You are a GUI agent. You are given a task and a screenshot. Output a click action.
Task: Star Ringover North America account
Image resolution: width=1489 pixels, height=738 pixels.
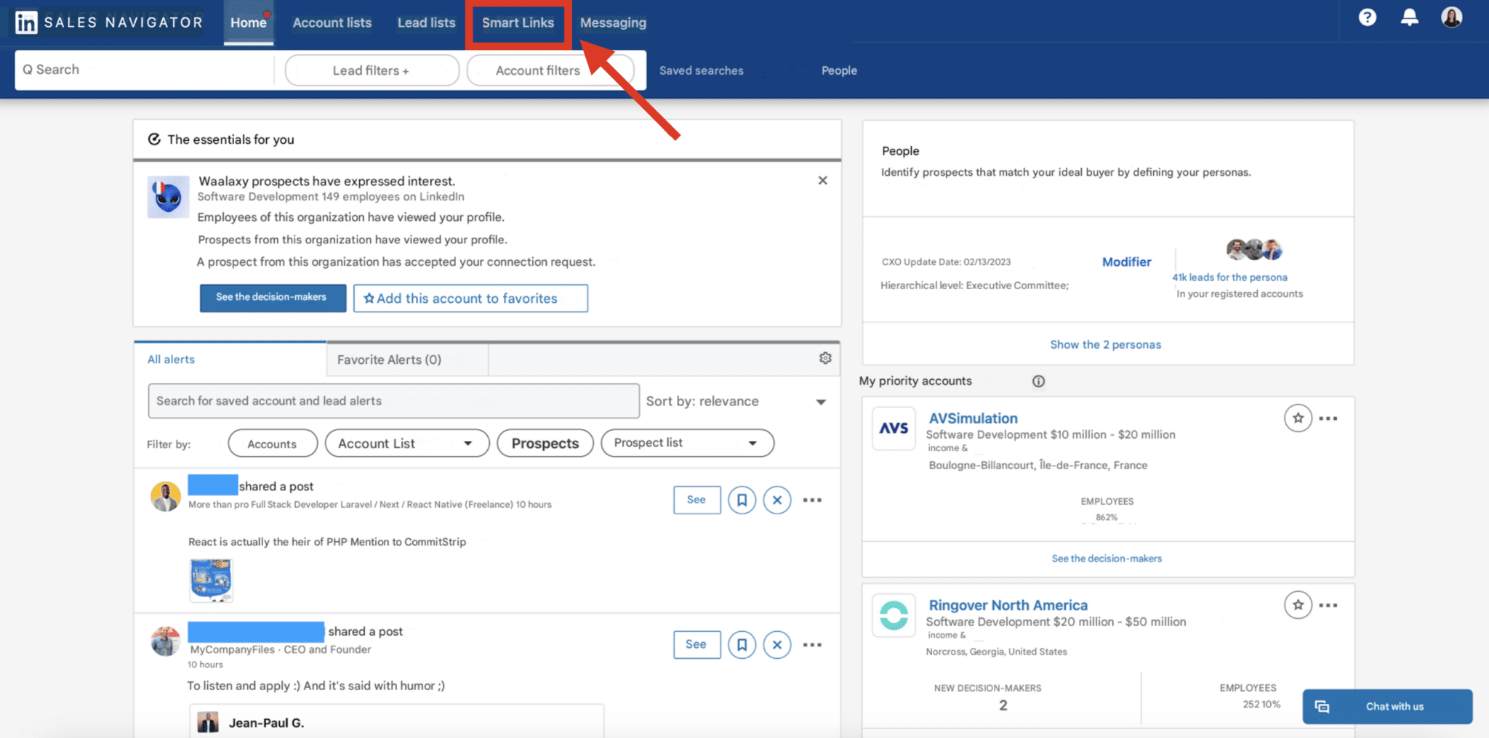(x=1298, y=604)
